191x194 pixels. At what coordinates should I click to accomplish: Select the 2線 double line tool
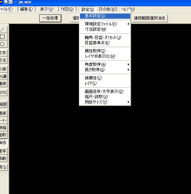click(x=3, y=69)
